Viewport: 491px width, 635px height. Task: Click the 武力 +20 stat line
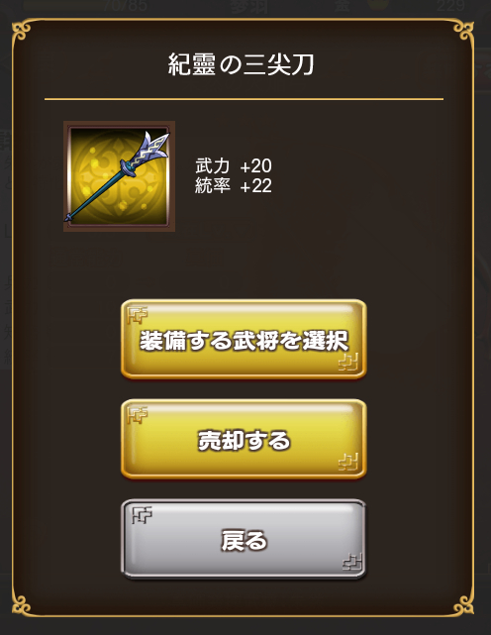234,166
